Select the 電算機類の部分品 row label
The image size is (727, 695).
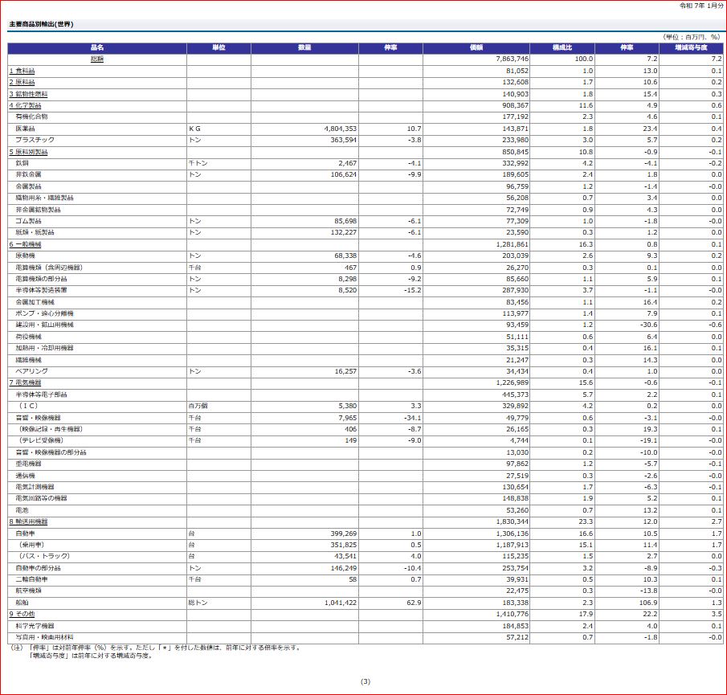pos(41,279)
